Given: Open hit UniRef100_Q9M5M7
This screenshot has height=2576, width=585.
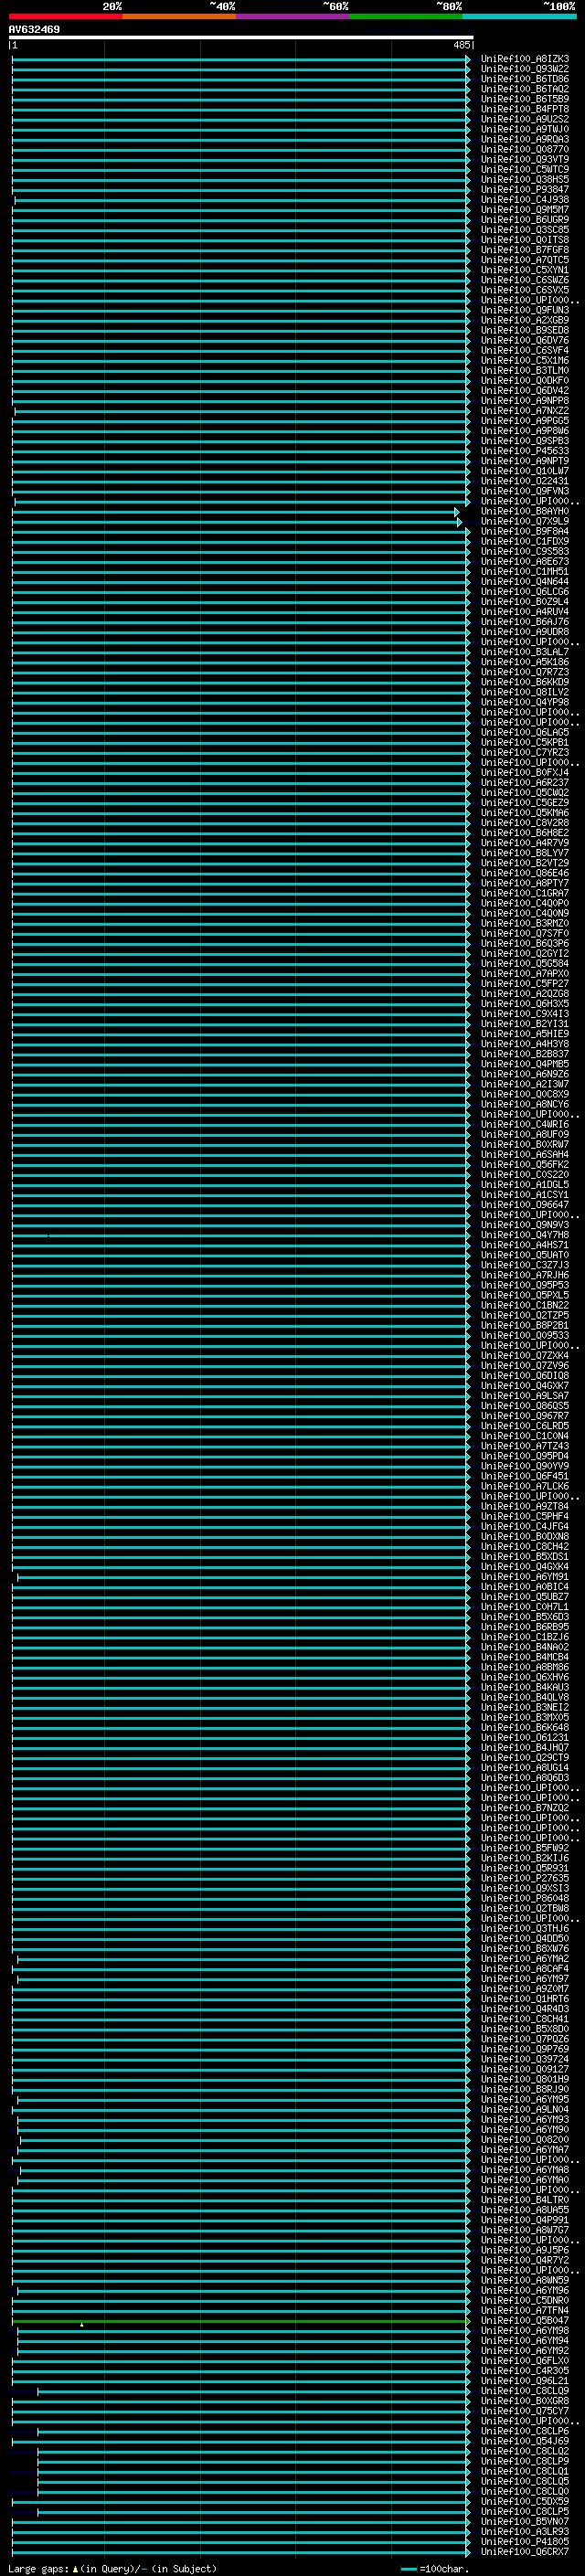Looking at the screenshot, I should click(x=525, y=209).
